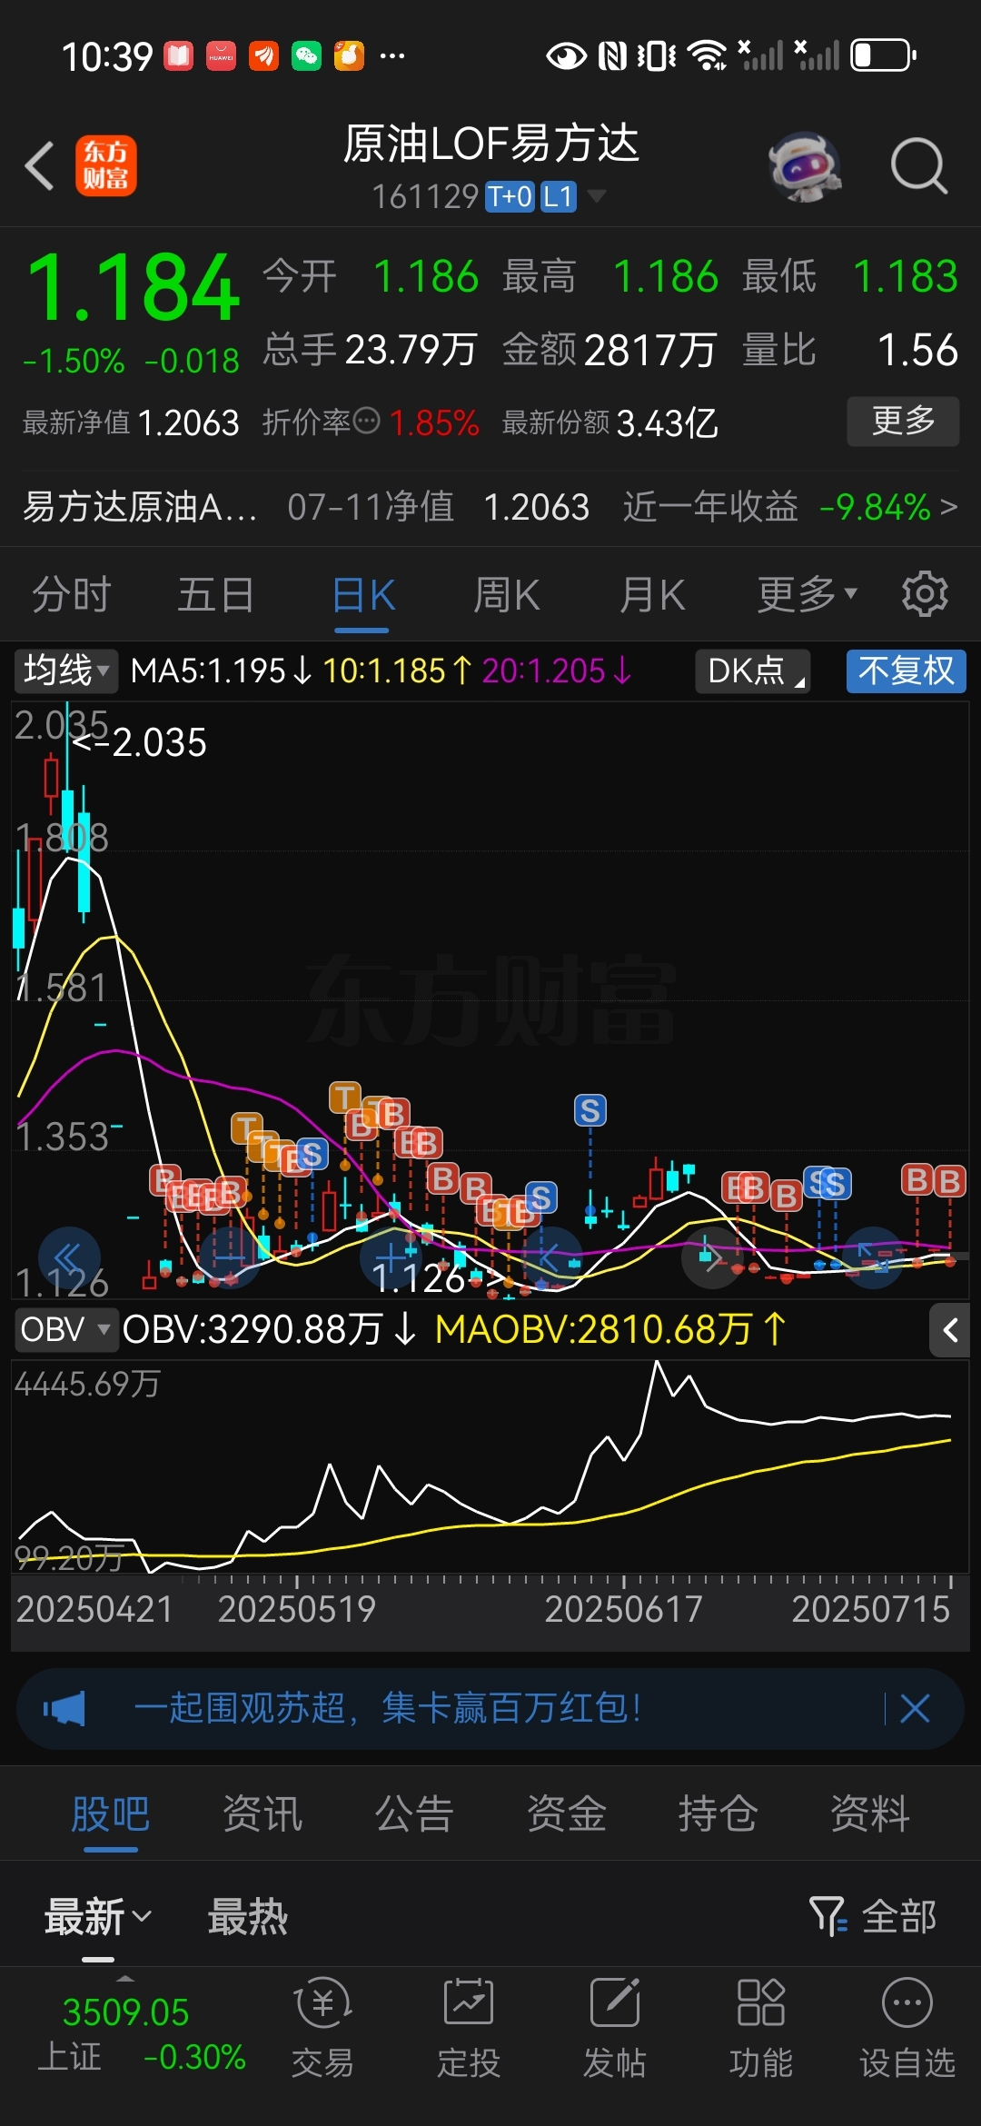Switch to the 资料 tab
The image size is (981, 2126).
point(870,1814)
